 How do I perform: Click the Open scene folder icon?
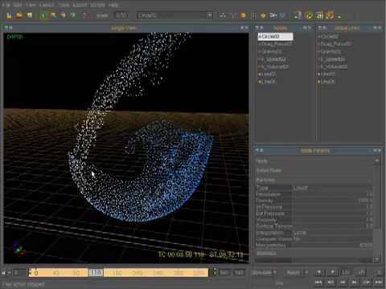point(19,16)
